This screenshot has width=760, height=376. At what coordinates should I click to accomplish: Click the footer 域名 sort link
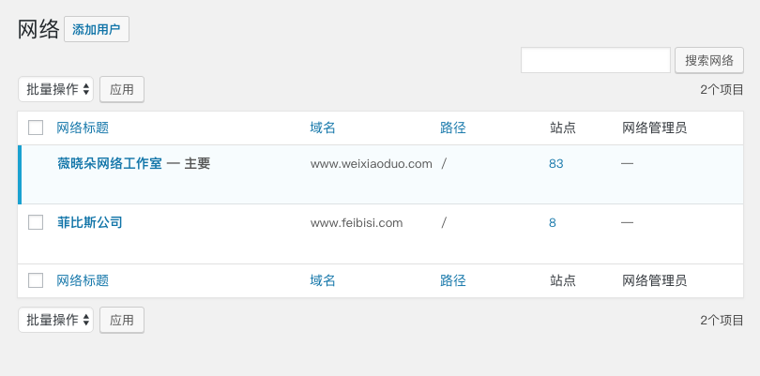point(323,280)
